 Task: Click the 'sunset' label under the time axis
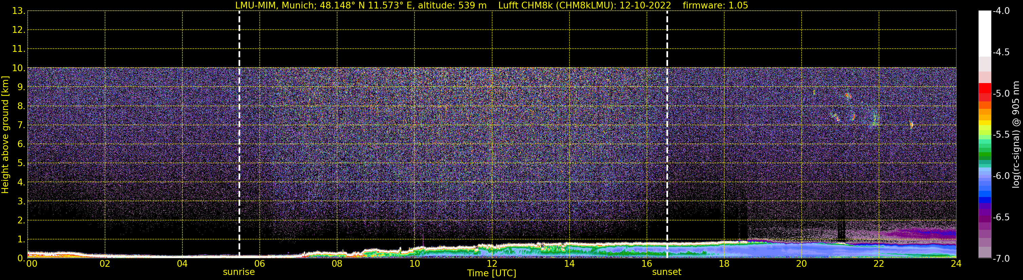[x=666, y=272]
